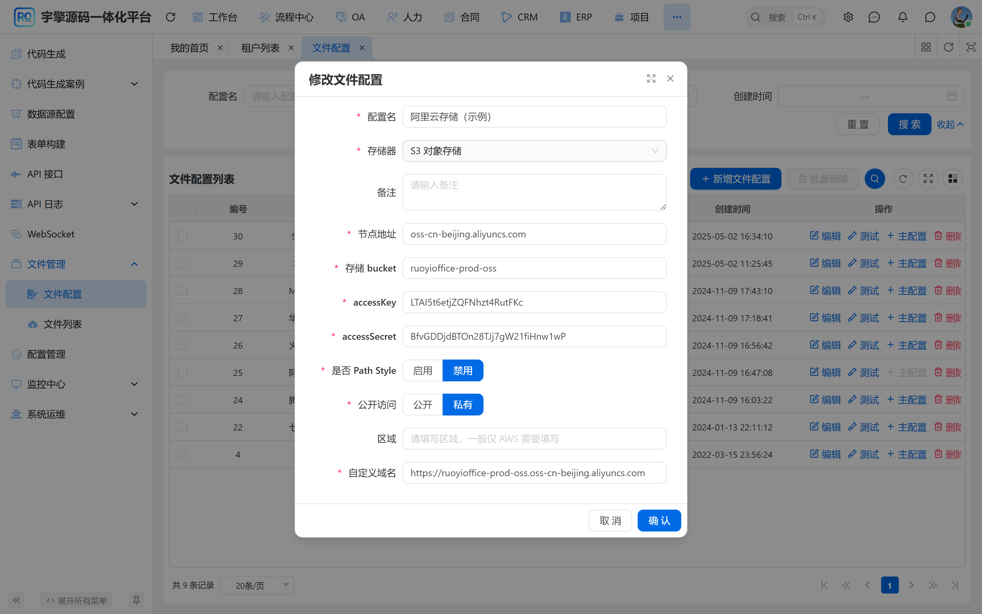Image resolution: width=982 pixels, height=614 pixels.
Task: Expand the API 日志 sidebar menu
Action: pos(76,204)
